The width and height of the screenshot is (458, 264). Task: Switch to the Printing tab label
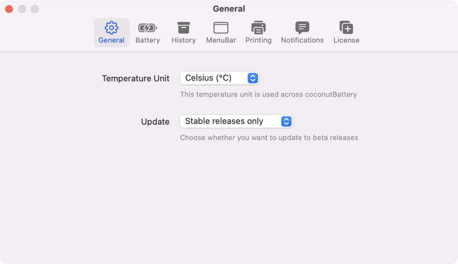pos(258,40)
